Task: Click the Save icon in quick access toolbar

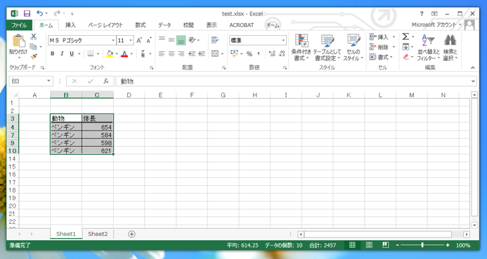Action: tap(27, 14)
